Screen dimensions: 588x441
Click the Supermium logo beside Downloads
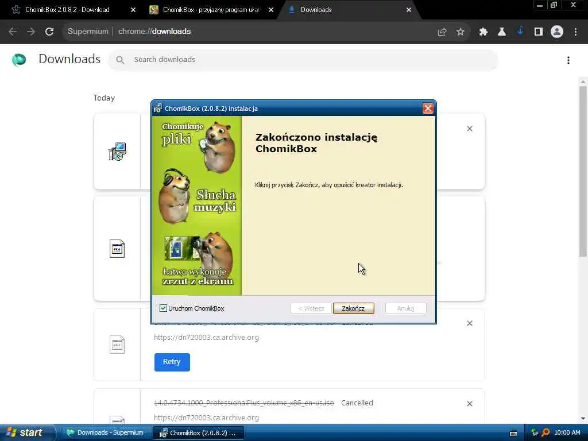coord(19,60)
